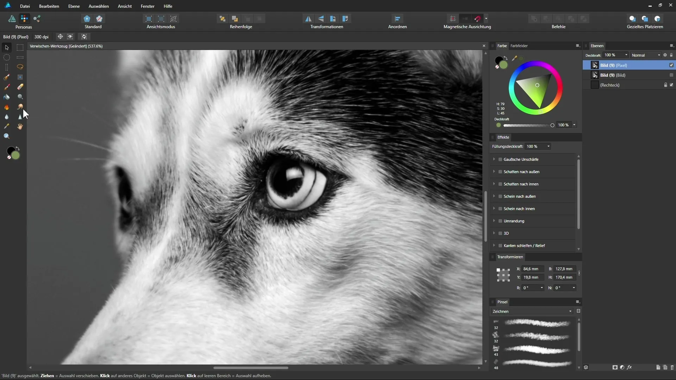
Task: Enable Schatten nach außen checkbox
Action: 500,172
